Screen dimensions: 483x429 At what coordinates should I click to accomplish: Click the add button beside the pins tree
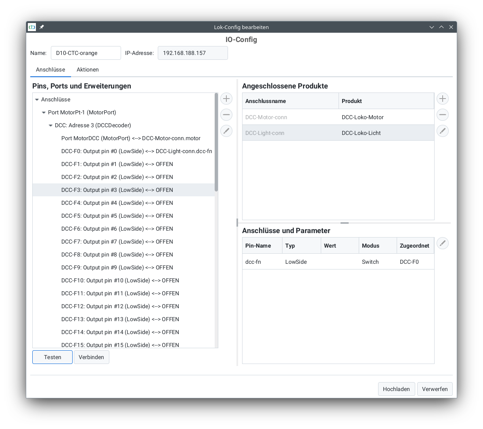[226, 99]
